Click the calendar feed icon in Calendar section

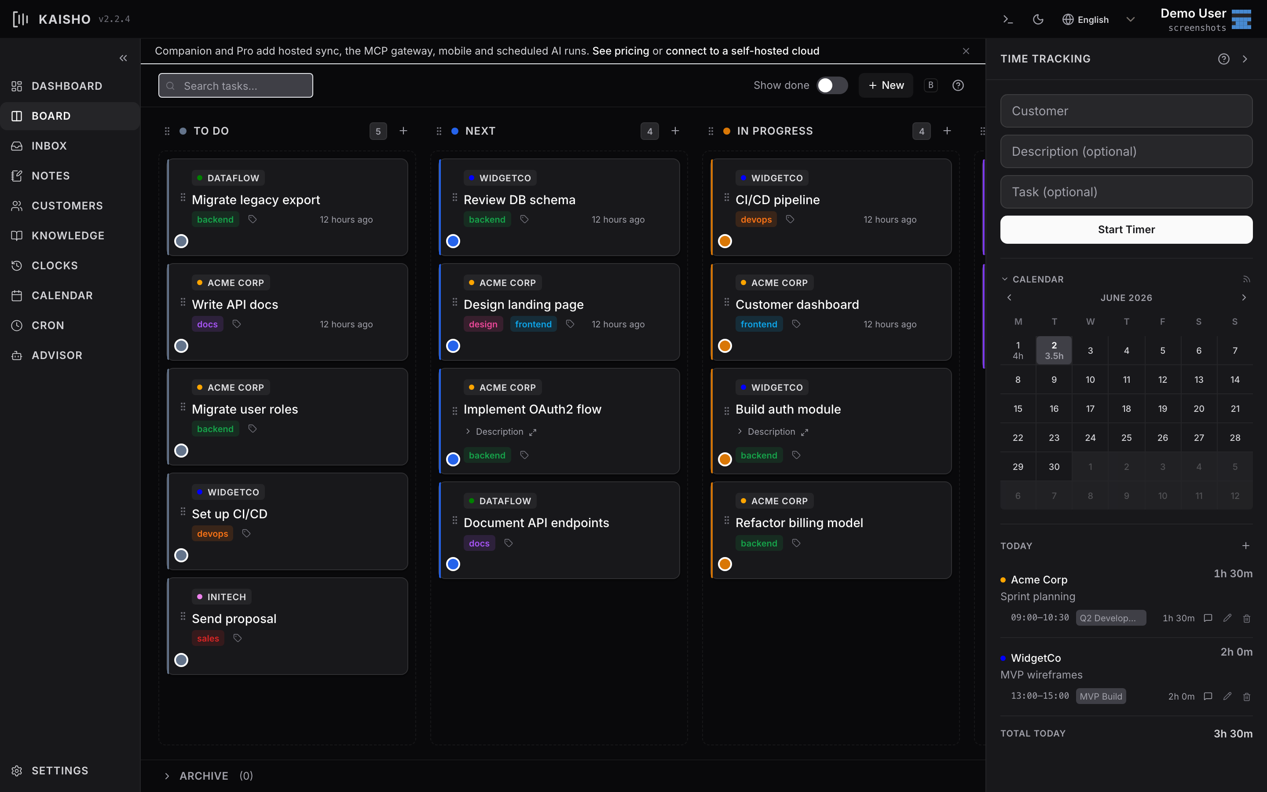click(1246, 279)
